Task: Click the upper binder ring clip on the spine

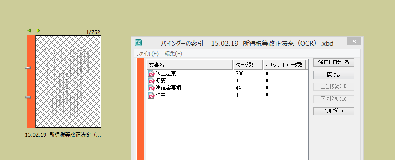Action: pos(28,67)
